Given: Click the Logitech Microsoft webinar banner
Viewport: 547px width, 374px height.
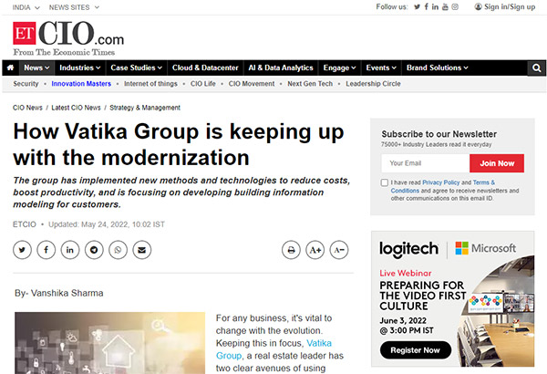Looking at the screenshot, I should tap(453, 299).
